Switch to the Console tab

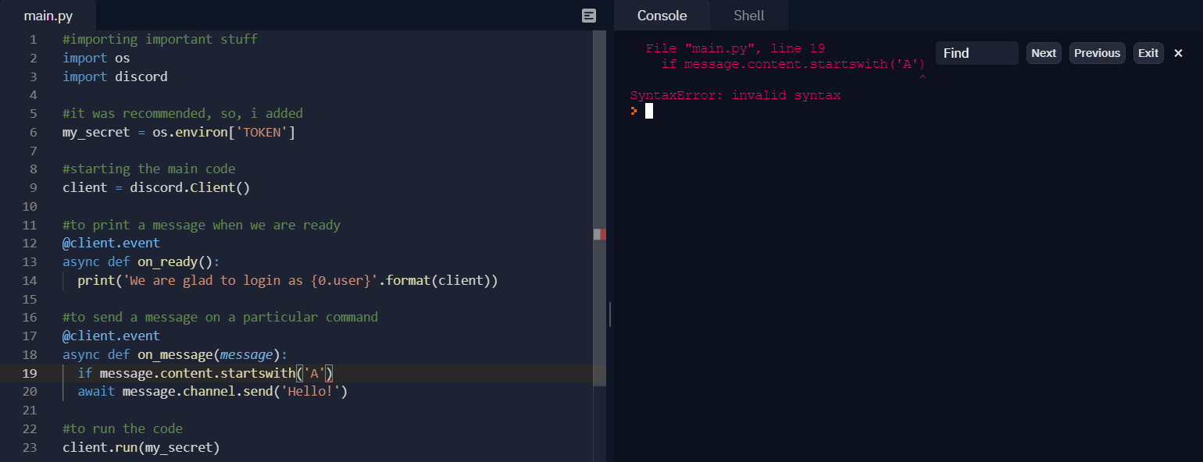[x=662, y=16]
